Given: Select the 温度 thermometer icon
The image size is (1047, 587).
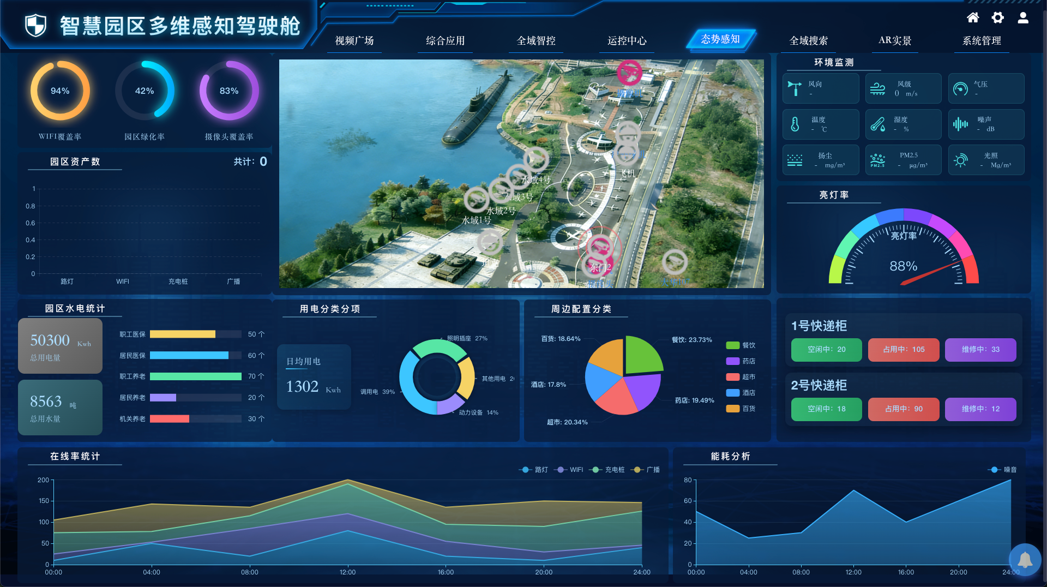Looking at the screenshot, I should coord(795,124).
